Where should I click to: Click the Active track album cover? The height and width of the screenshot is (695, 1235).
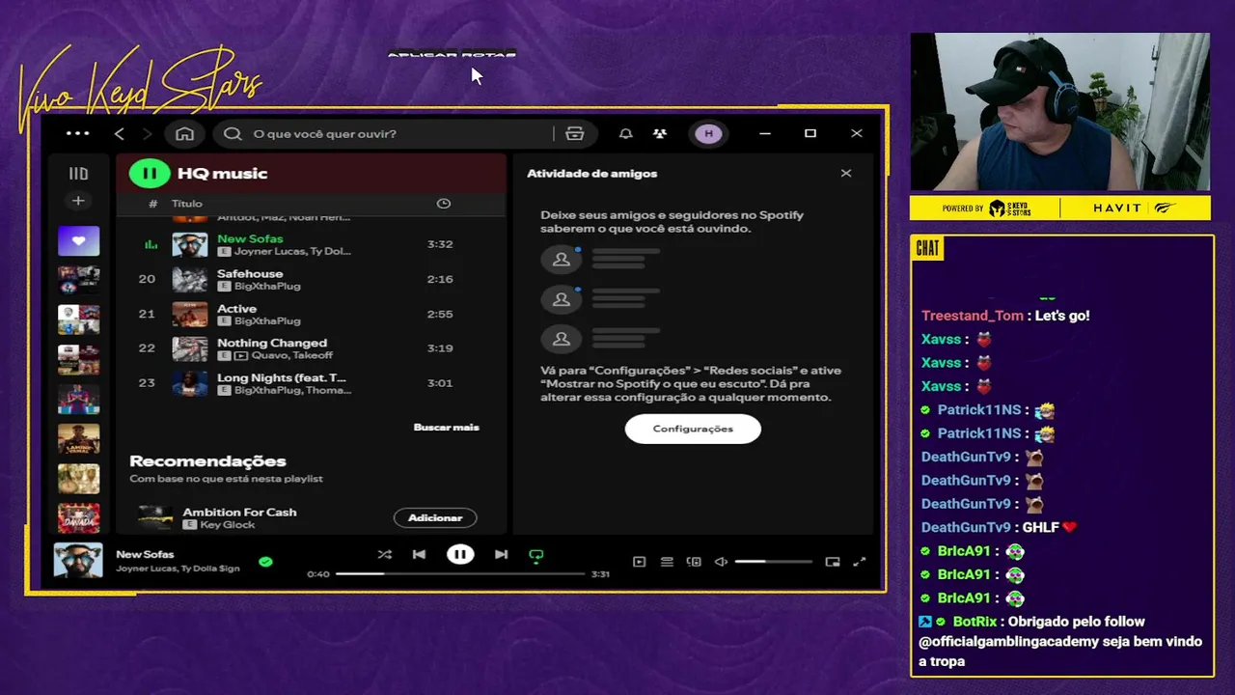click(189, 314)
